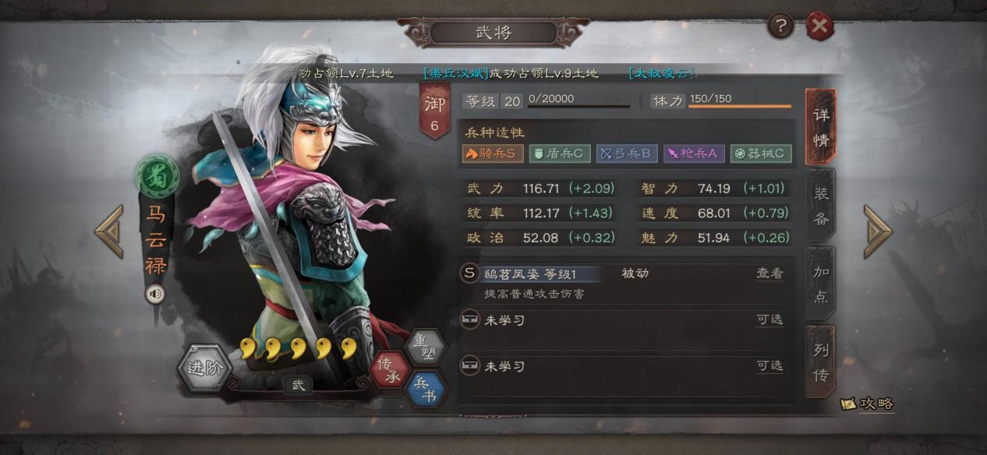
Task: View 鸱苕凤姿 skill via 查看
Action: click(x=769, y=273)
